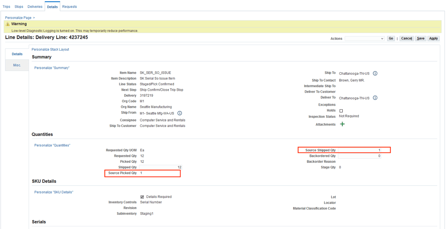Click the warning triangle icon in the banner
This screenshot has height=229, width=446.
click(x=7, y=24)
